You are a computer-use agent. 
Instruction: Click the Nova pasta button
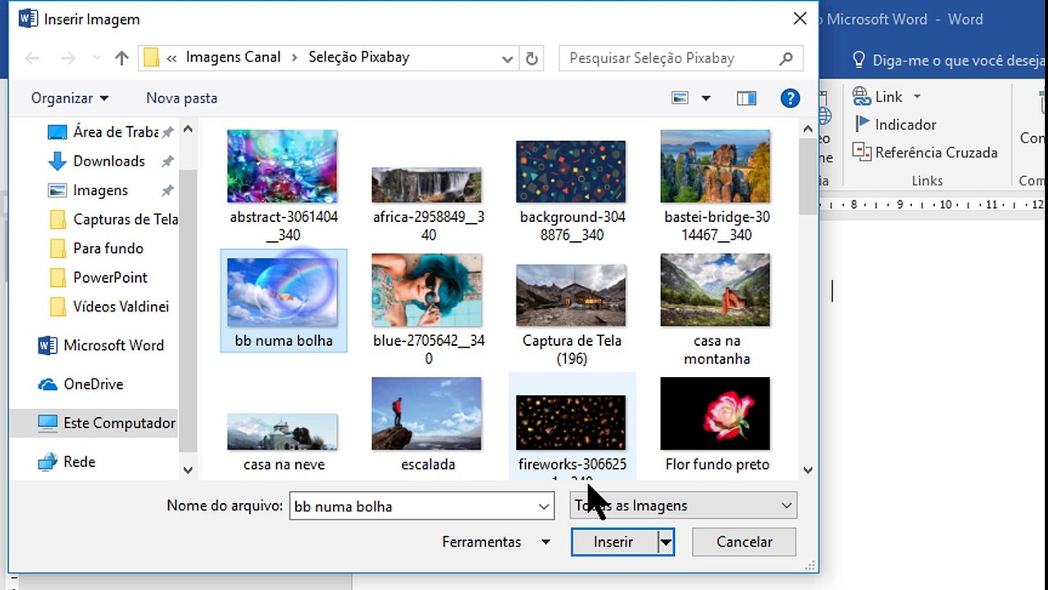click(181, 98)
